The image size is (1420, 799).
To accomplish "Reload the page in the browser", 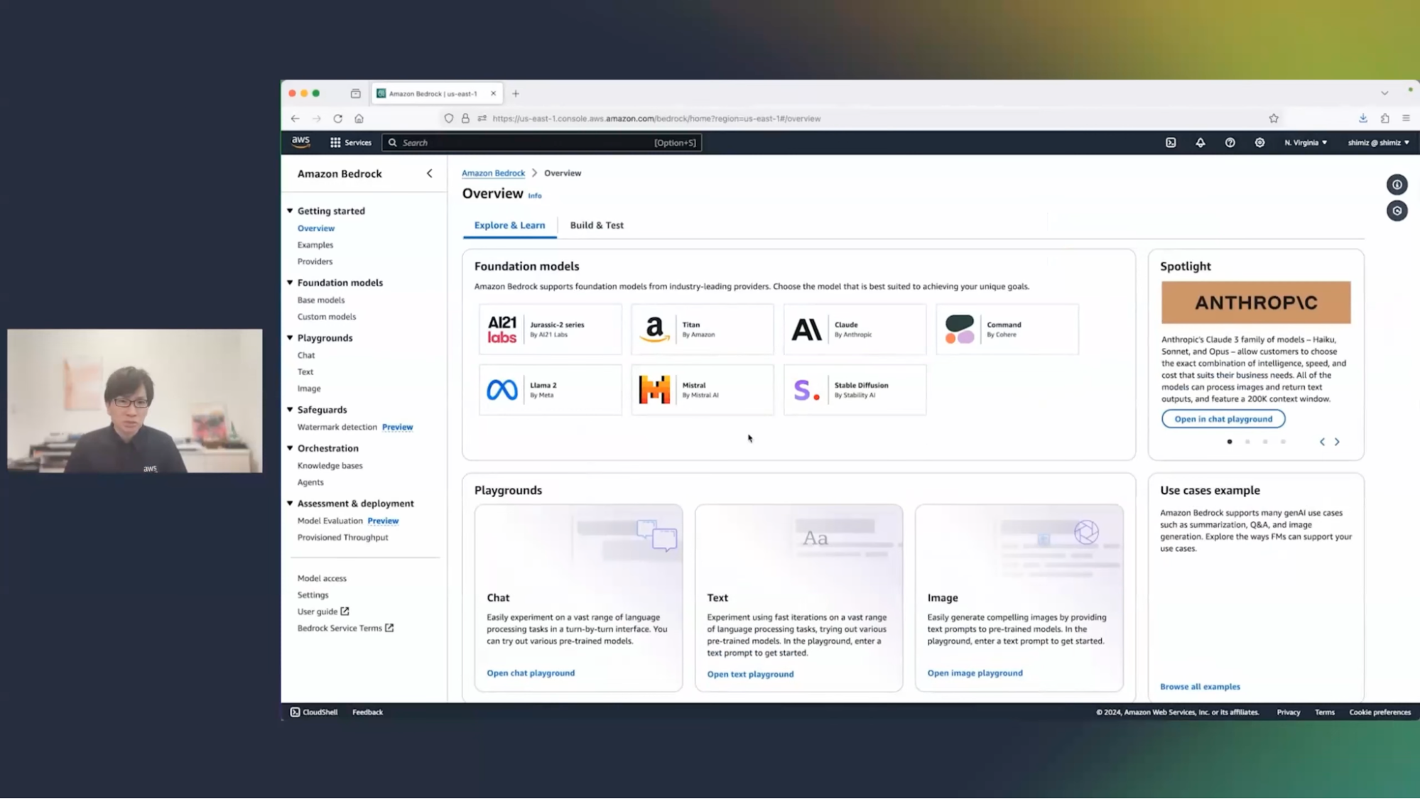I will (x=338, y=119).
